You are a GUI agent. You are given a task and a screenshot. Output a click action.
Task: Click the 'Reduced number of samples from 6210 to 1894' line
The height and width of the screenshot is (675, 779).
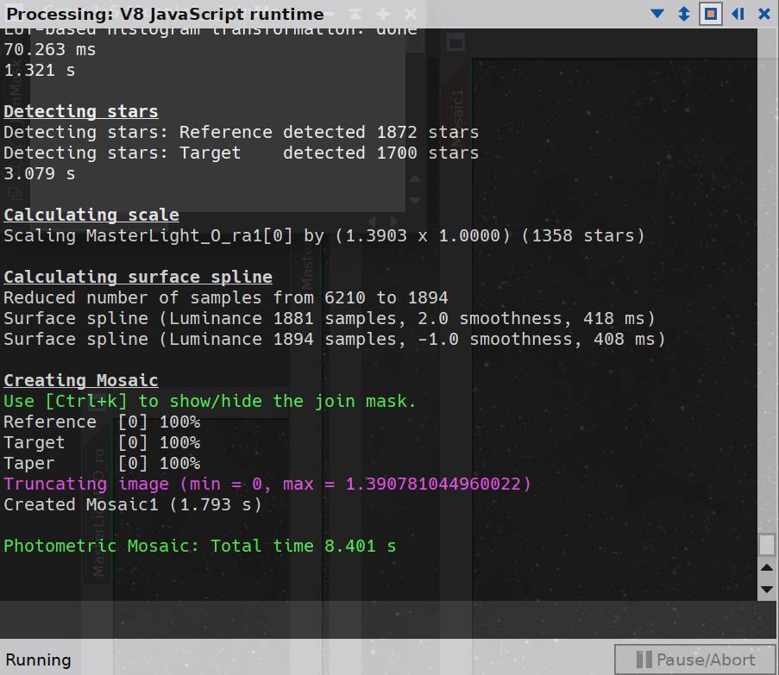coord(225,297)
